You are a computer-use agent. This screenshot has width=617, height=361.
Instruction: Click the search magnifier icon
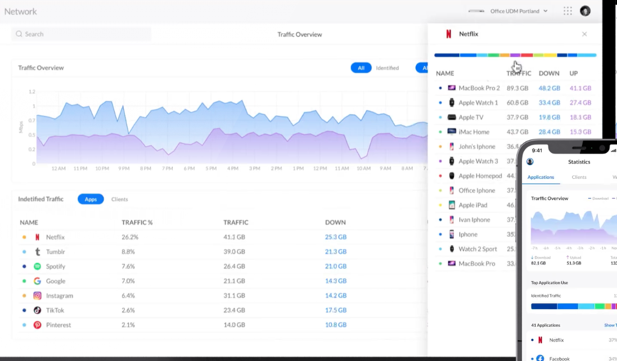(19, 34)
